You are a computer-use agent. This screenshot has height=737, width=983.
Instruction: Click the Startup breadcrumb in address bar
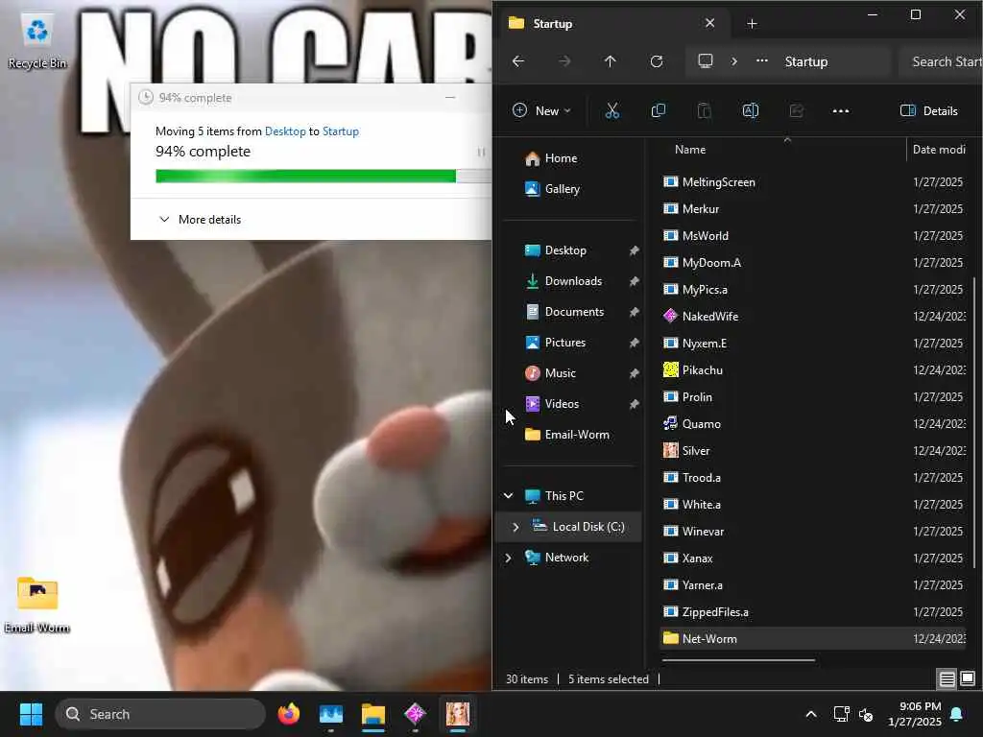806,61
